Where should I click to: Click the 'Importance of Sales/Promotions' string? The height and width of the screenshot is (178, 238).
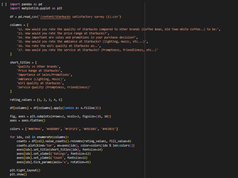coord(44,75)
